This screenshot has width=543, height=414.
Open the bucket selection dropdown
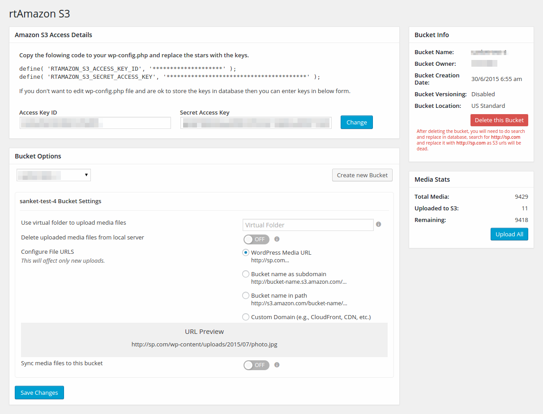point(54,175)
